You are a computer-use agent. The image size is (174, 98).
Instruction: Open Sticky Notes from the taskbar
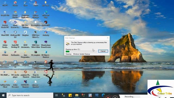pos(70,95)
